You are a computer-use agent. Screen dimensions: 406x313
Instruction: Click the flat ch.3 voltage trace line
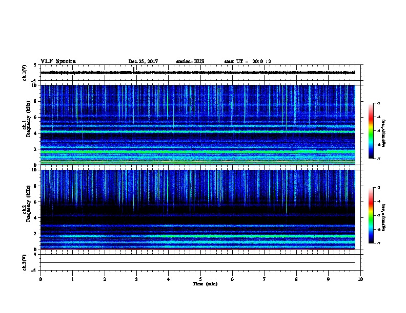(x=198, y=263)
